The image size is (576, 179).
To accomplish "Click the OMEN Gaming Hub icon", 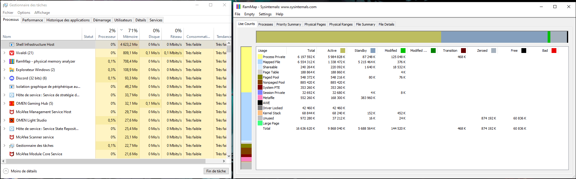I will (12, 103).
